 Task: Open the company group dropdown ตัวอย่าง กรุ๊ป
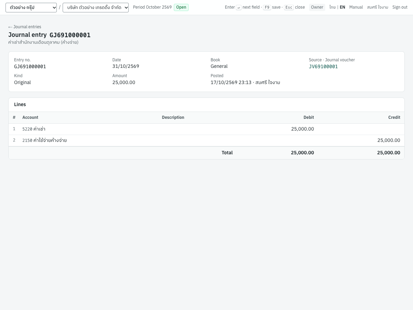(31, 8)
